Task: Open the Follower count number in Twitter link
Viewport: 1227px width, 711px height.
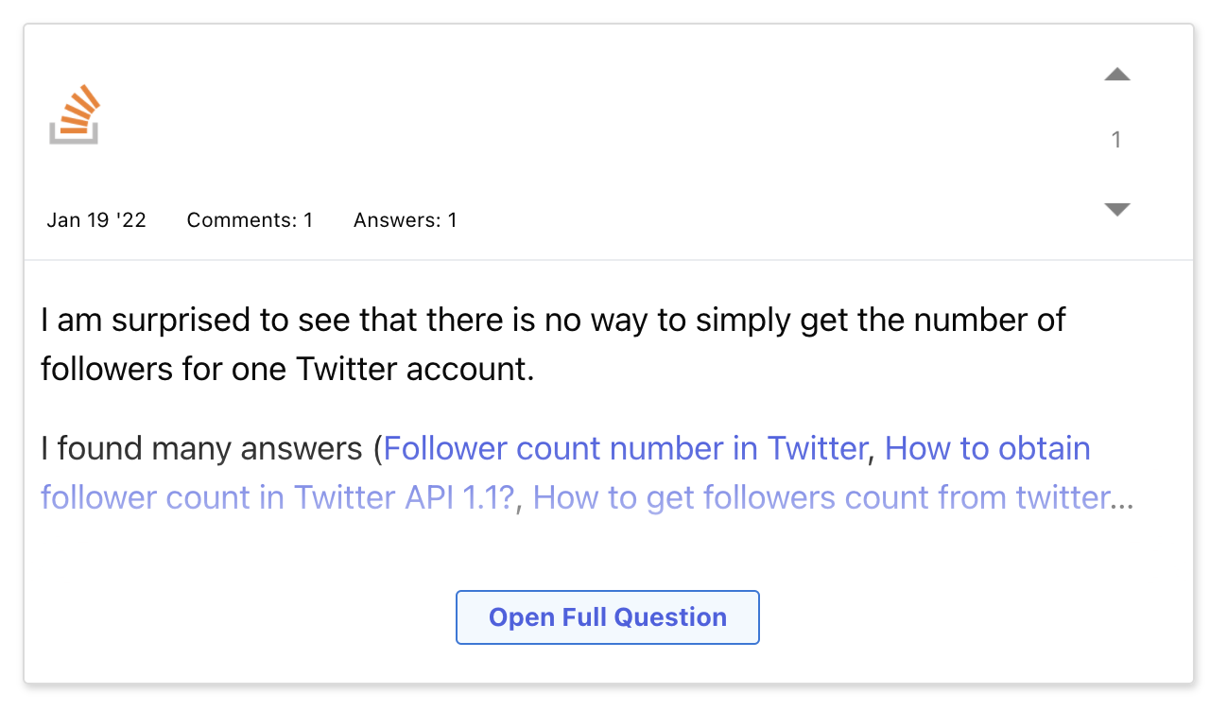Action: (628, 448)
